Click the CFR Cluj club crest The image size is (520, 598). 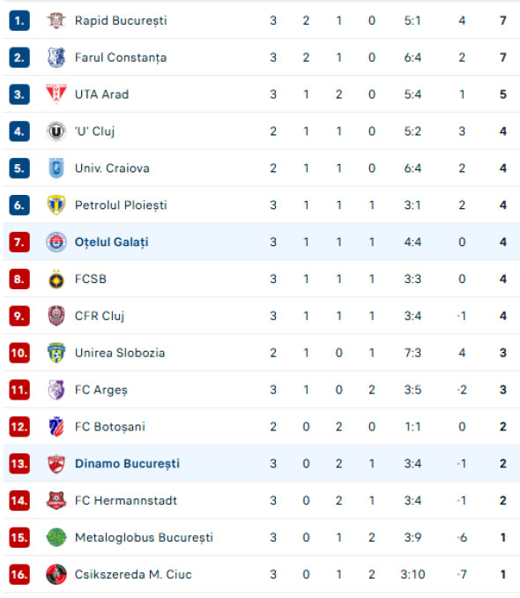pyautogui.click(x=56, y=316)
